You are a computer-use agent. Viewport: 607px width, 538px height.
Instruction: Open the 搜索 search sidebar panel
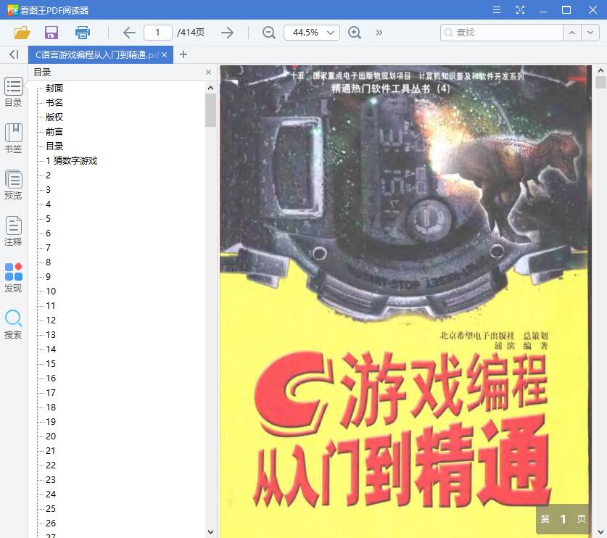click(x=14, y=324)
